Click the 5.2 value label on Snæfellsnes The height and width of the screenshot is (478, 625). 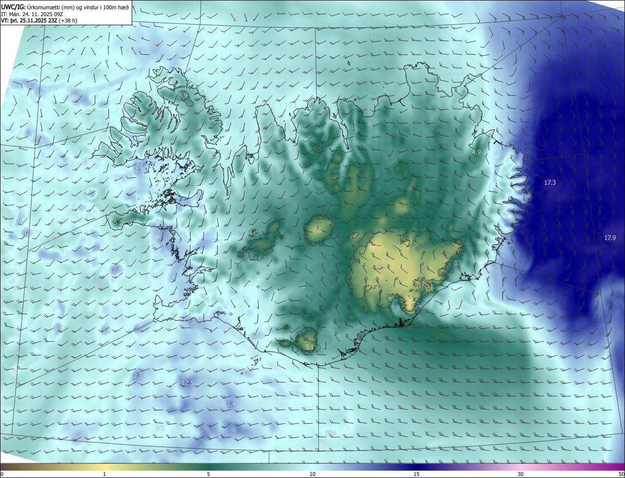118,222
